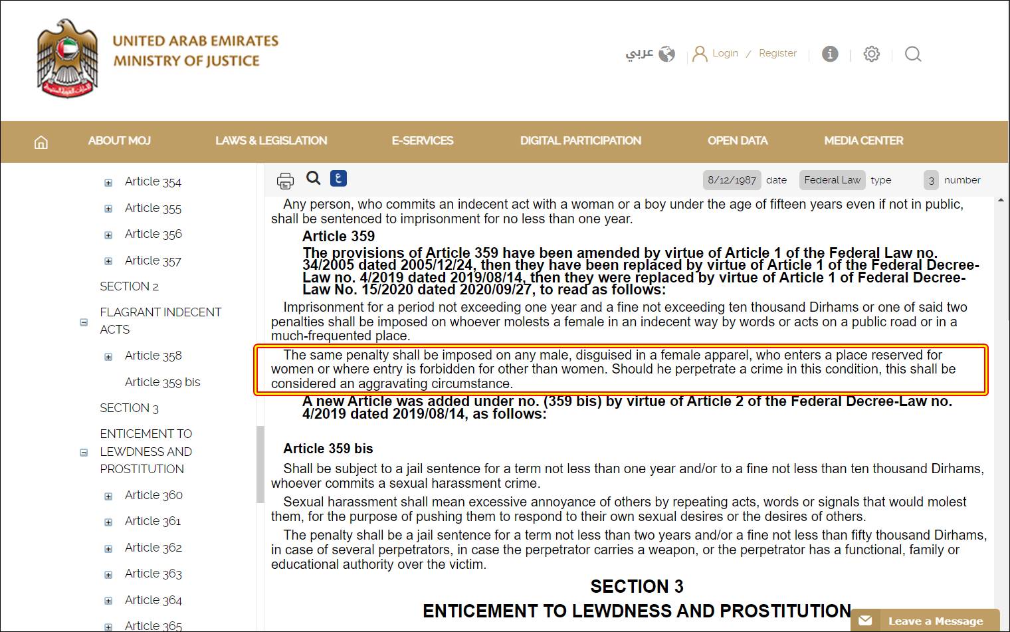This screenshot has height=632, width=1010.
Task: Click SECTION 2 in the sidebar tree
Action: pos(129,286)
